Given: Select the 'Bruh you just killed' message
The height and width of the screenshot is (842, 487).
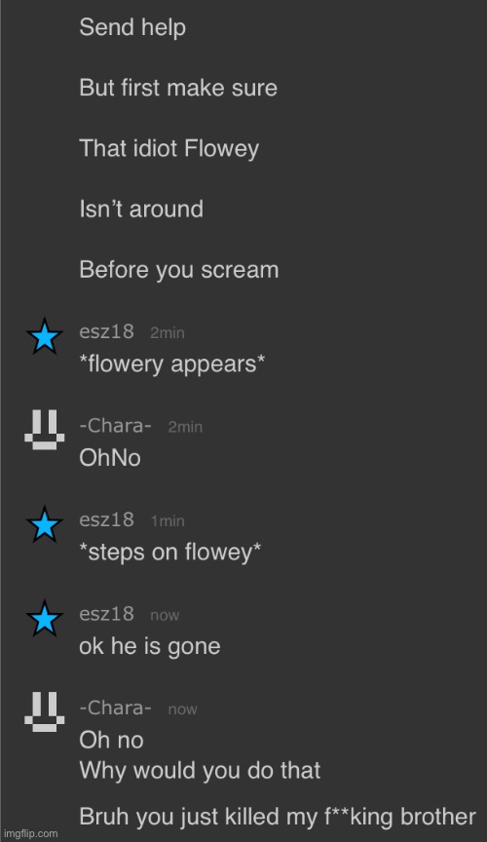Looking at the screenshot, I should (x=278, y=818).
